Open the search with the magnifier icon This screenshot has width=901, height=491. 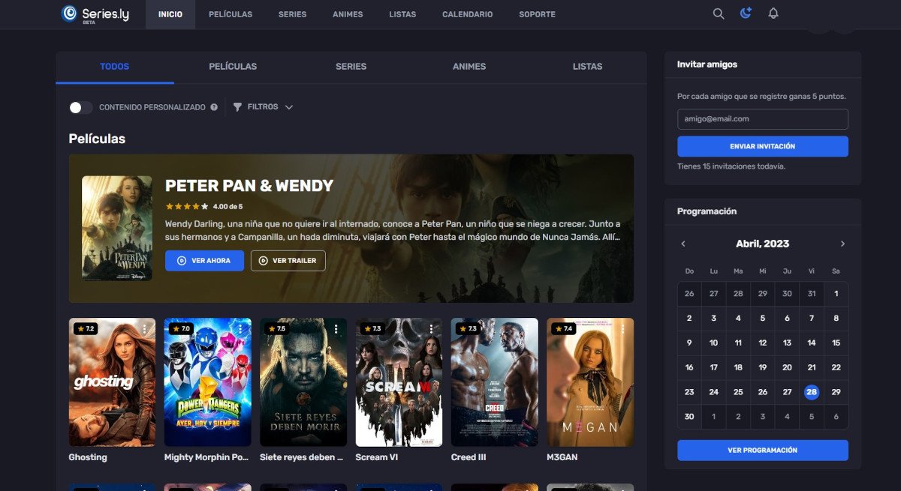pos(718,13)
